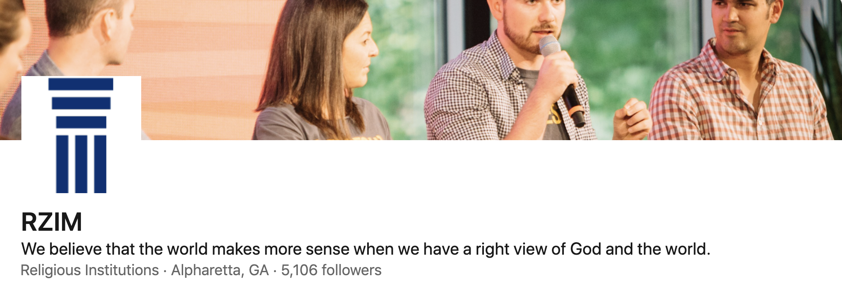
Task: Click the "Religious Institutions" industry label
Action: click(90, 270)
